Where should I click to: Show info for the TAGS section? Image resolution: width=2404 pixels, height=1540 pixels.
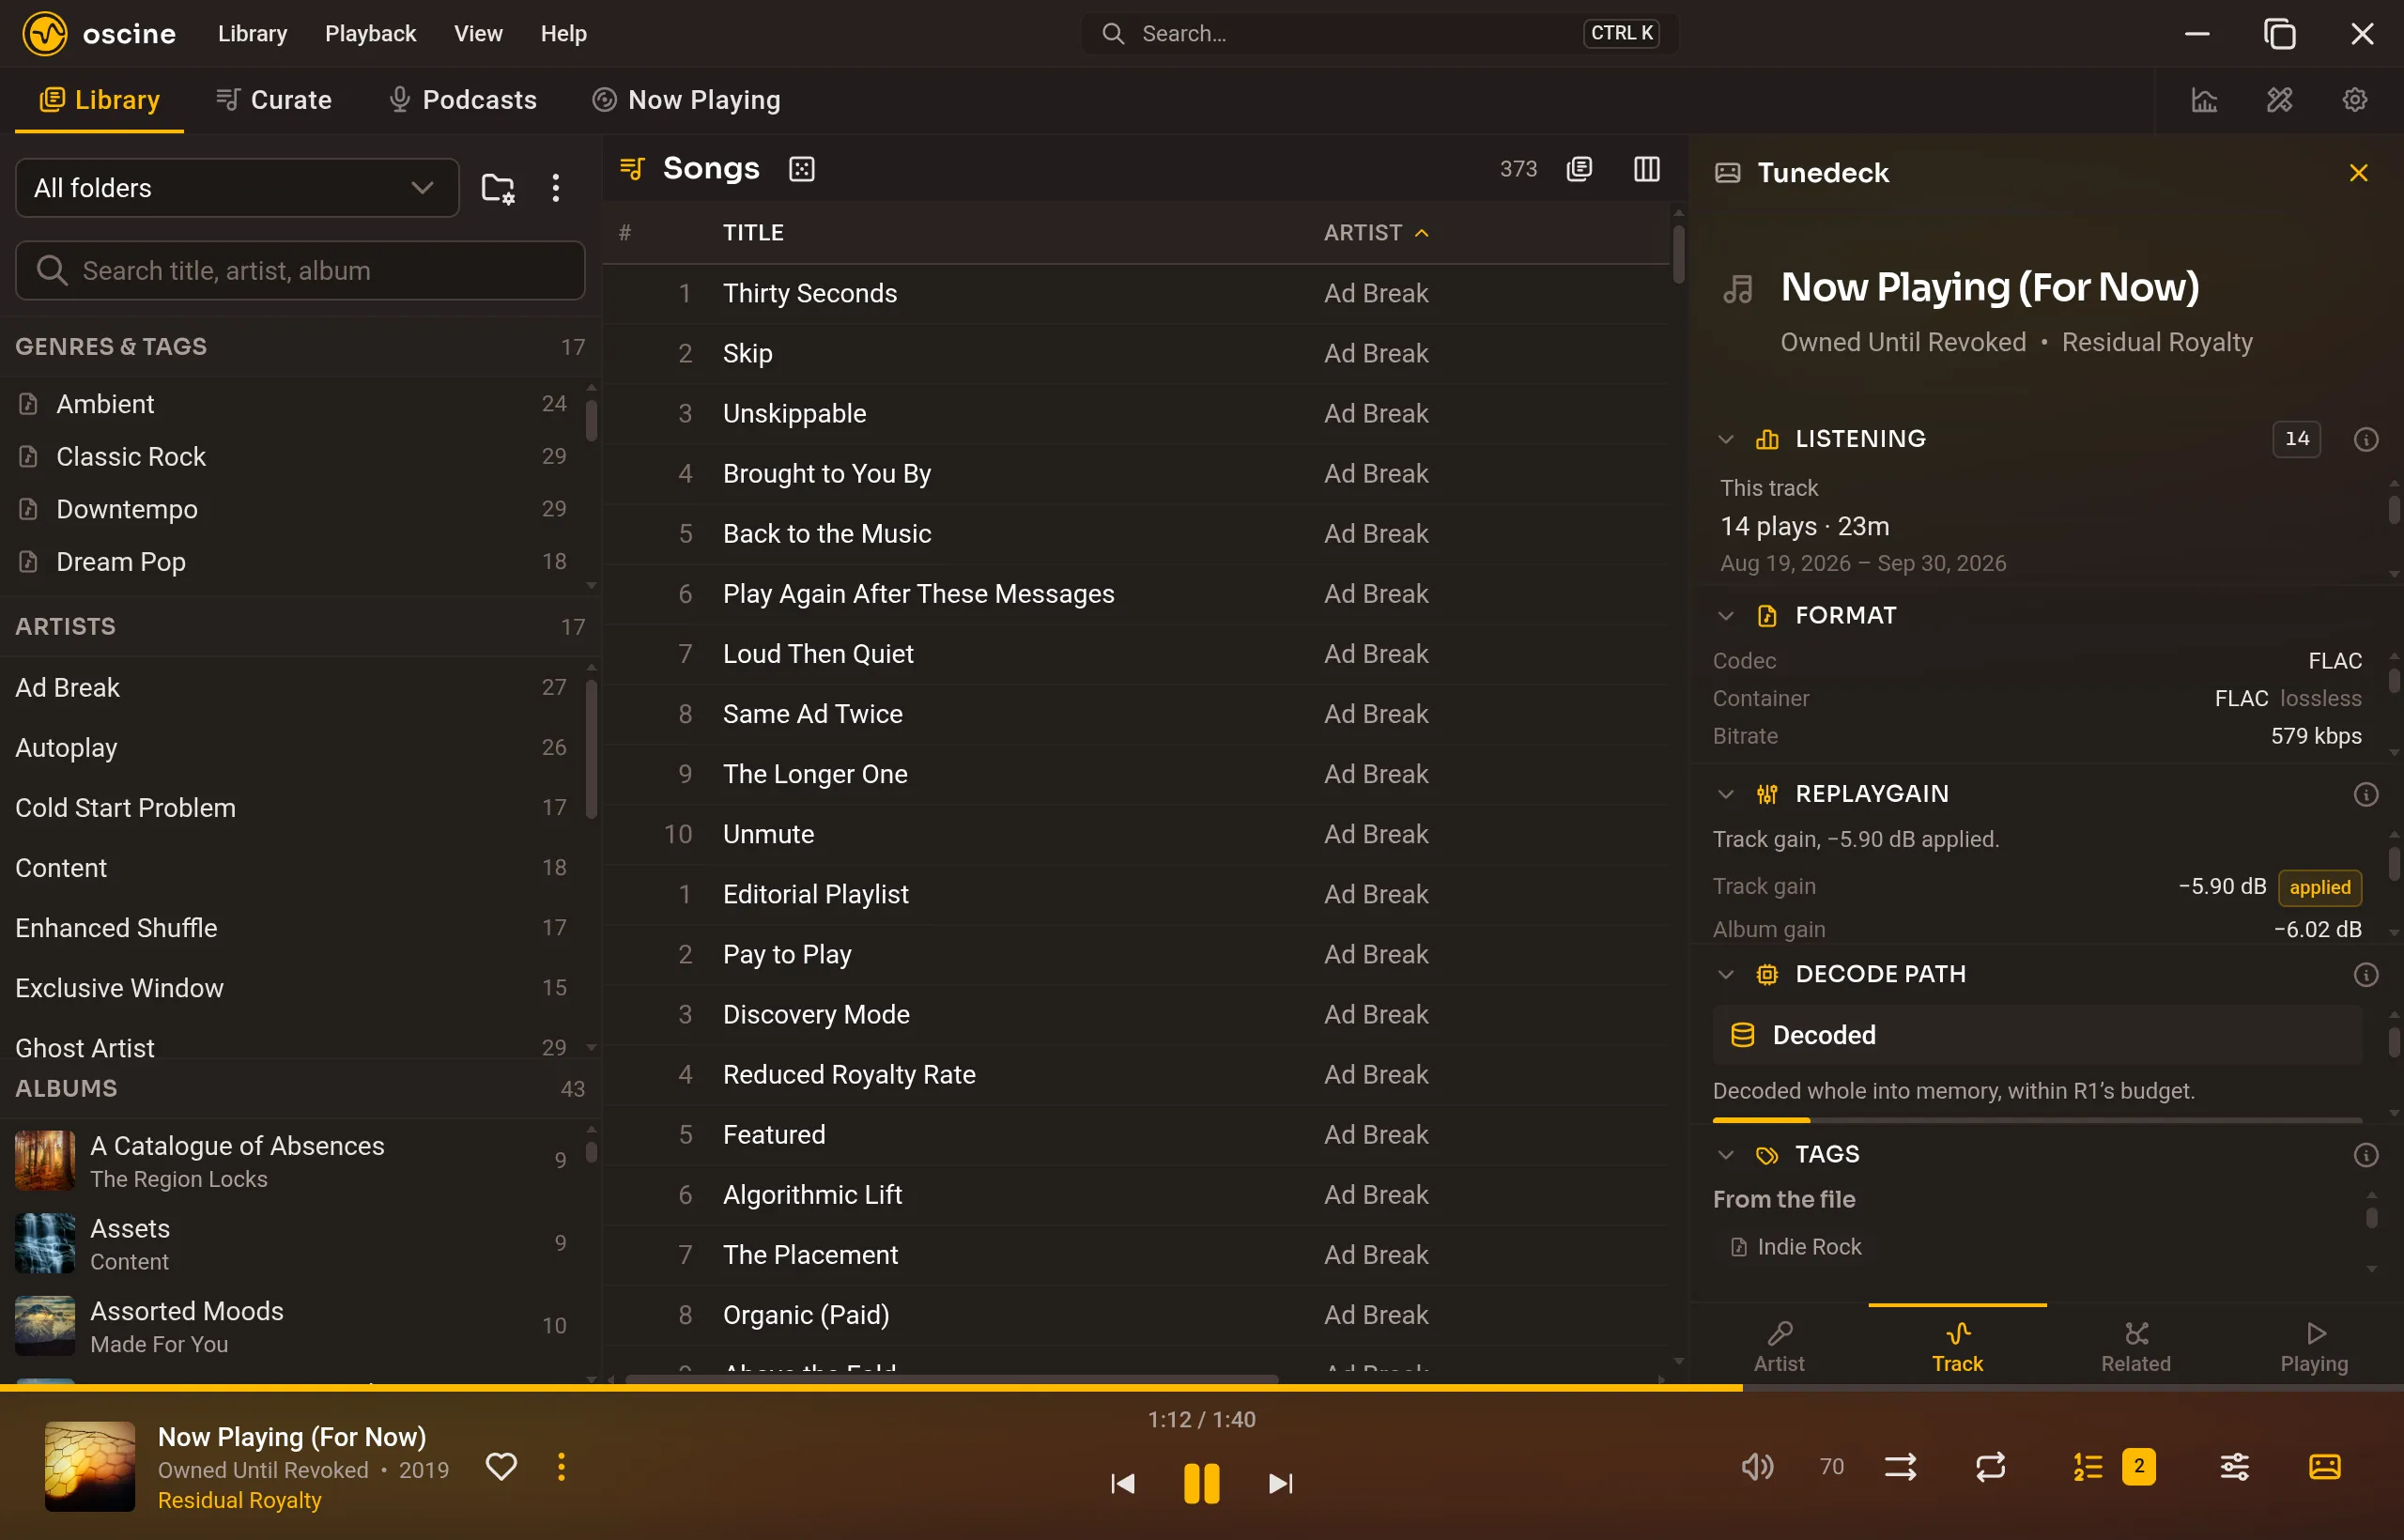click(x=2365, y=1155)
